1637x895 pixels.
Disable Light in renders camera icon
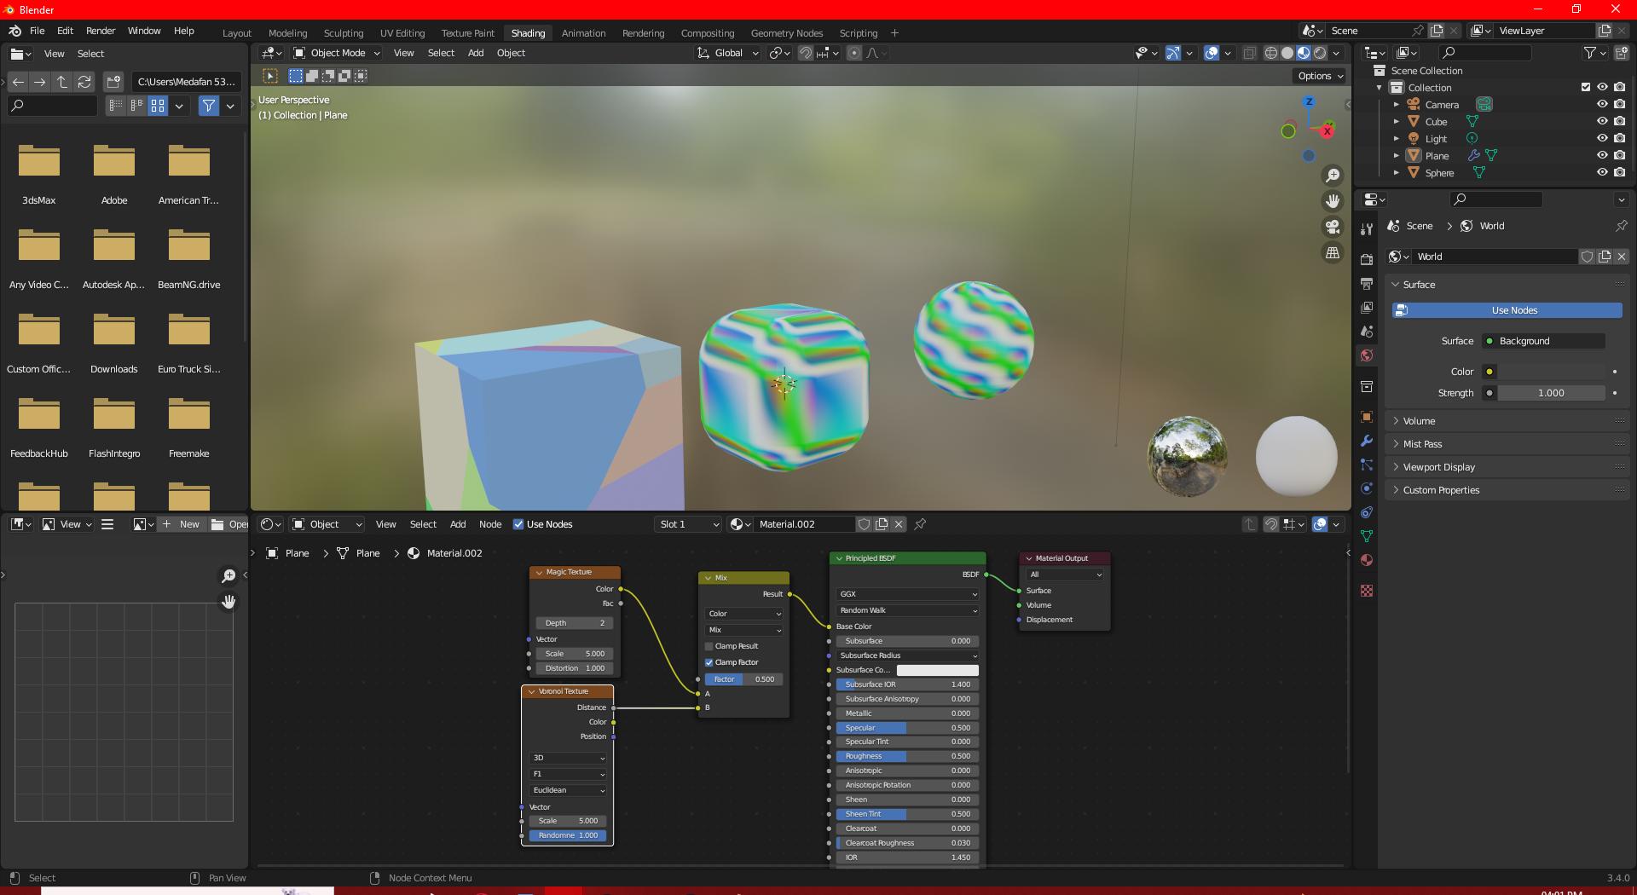(x=1619, y=138)
